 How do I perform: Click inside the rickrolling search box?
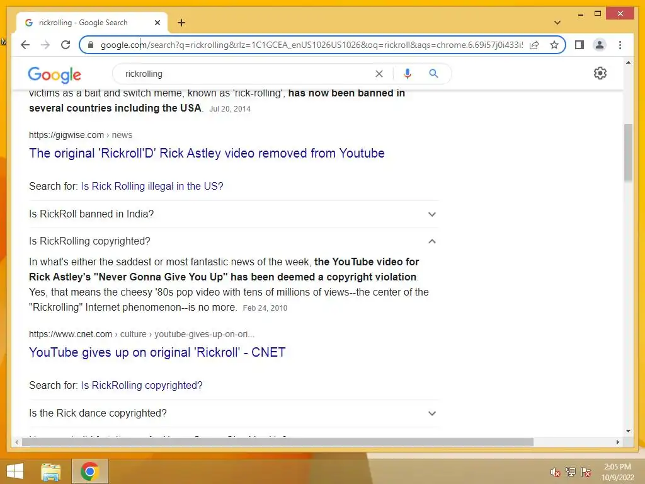(x=247, y=74)
